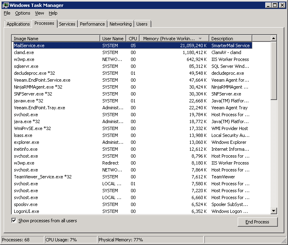The image size is (288, 245).
Task: Maximize the Task Manager window
Action: click(x=275, y=5)
